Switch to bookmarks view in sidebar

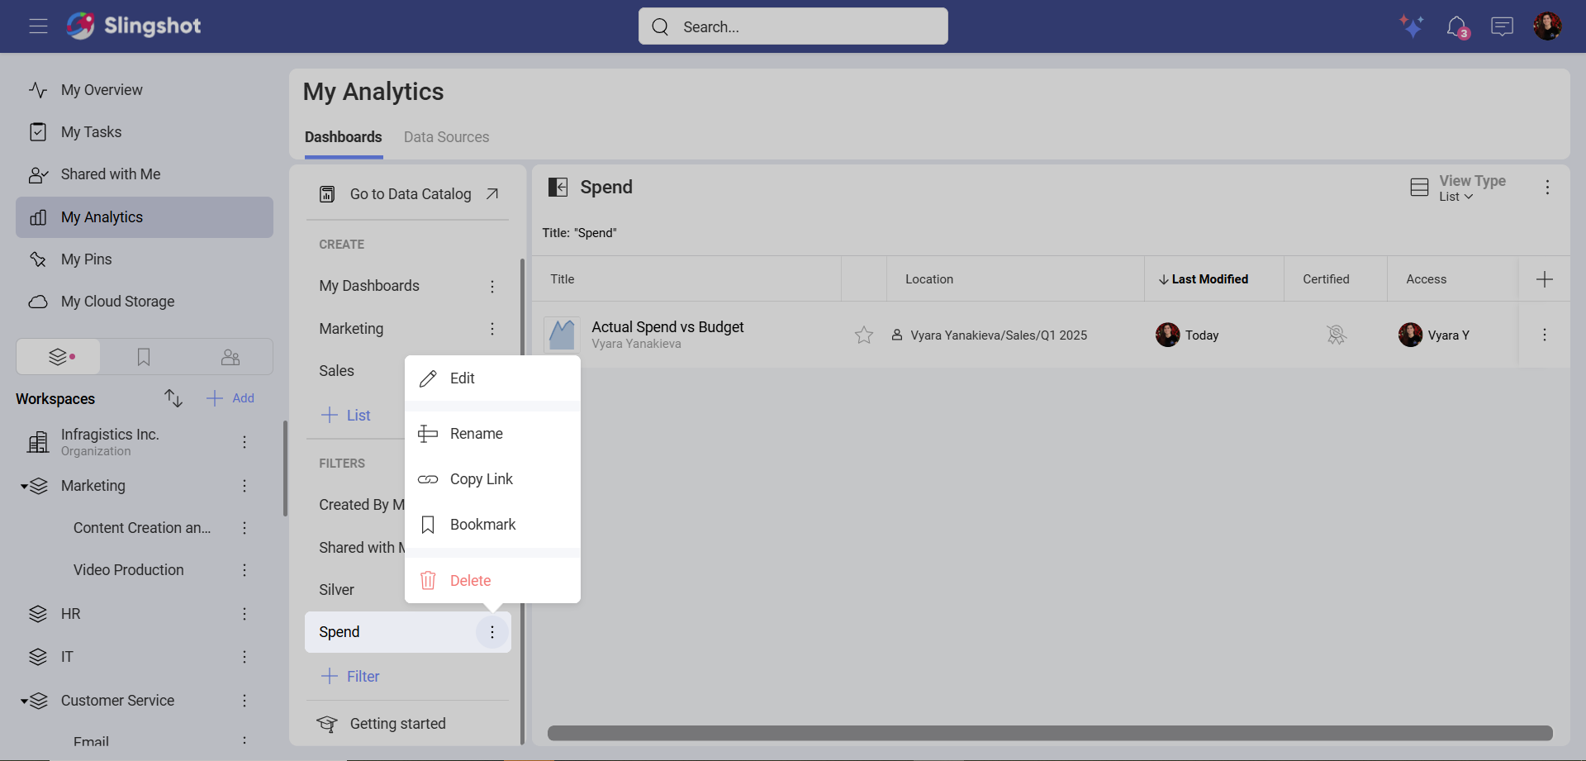[144, 357]
